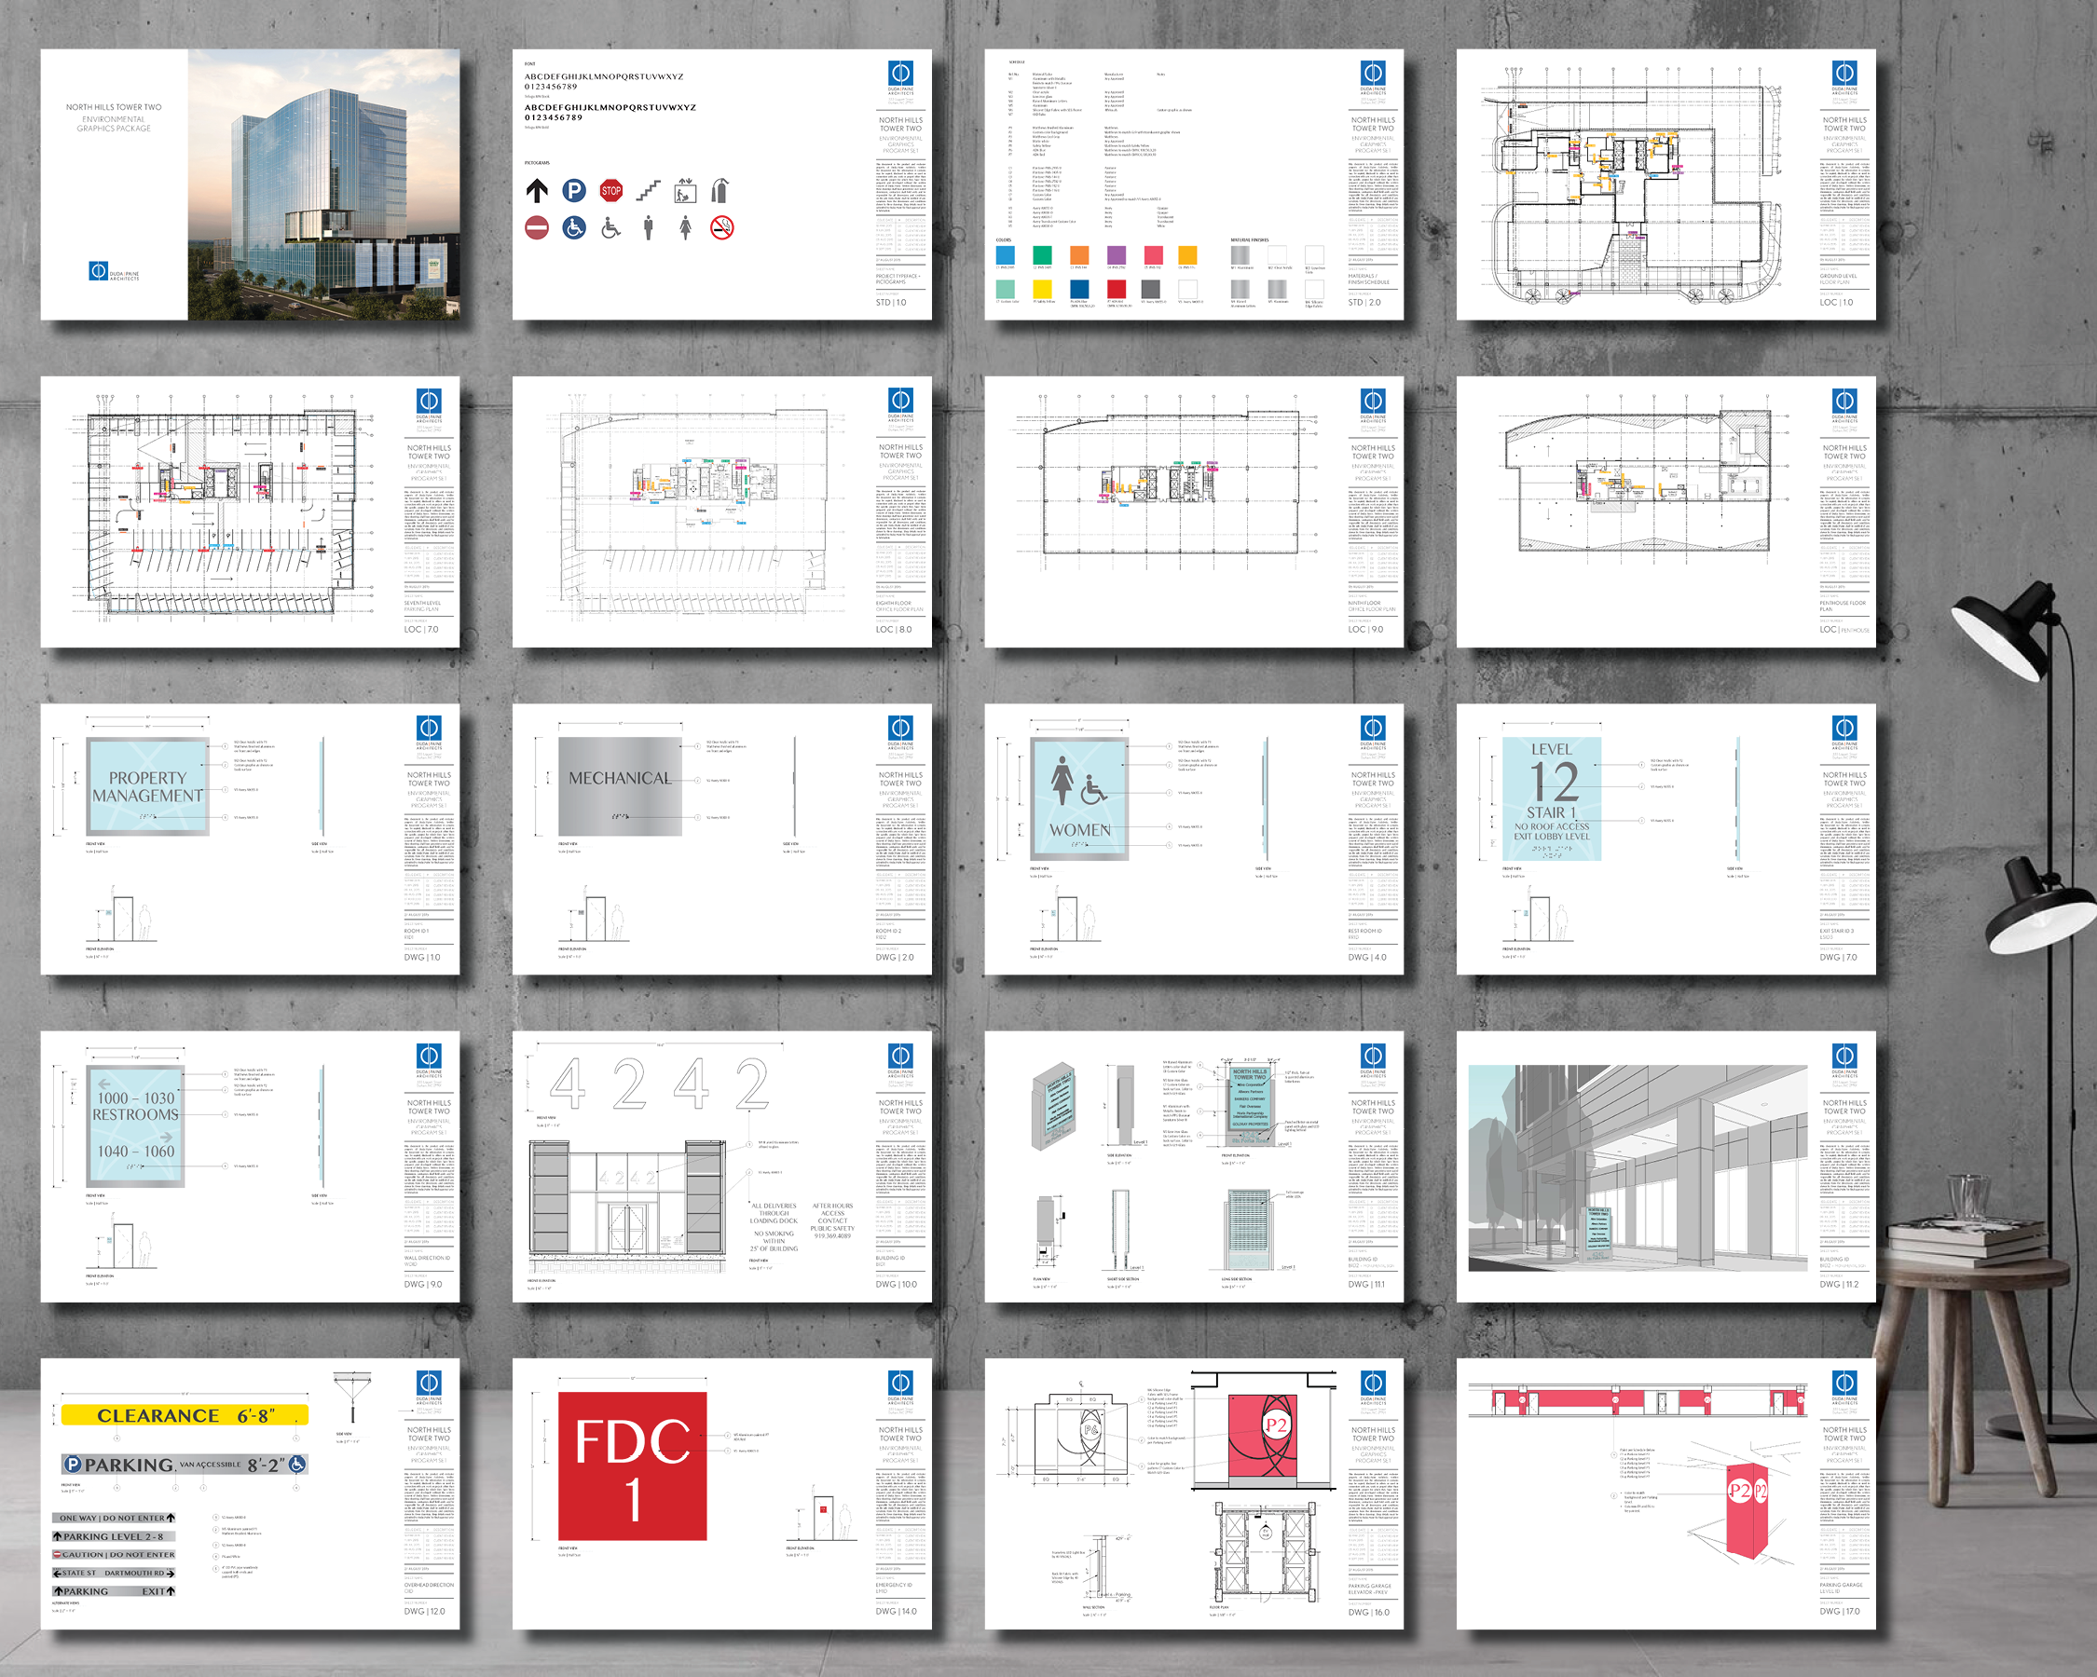Click the gray woman figure pictogram
This screenshot has height=1677, width=2097.
point(685,227)
